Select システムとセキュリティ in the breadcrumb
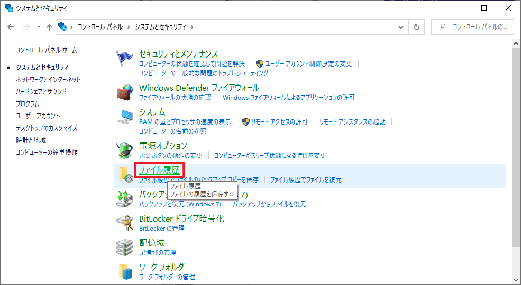The height and width of the screenshot is (285, 521). (160, 27)
